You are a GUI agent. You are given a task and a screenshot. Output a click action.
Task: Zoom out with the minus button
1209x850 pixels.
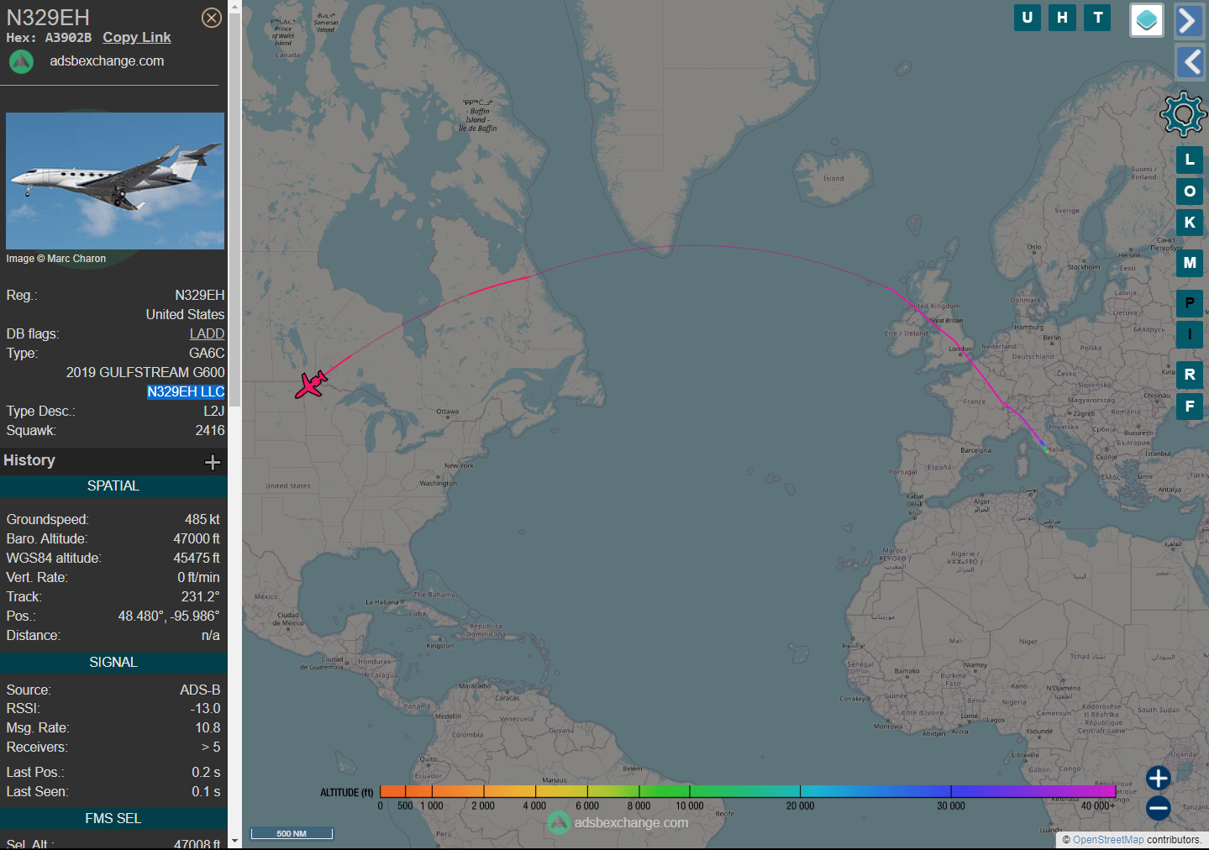(x=1158, y=808)
